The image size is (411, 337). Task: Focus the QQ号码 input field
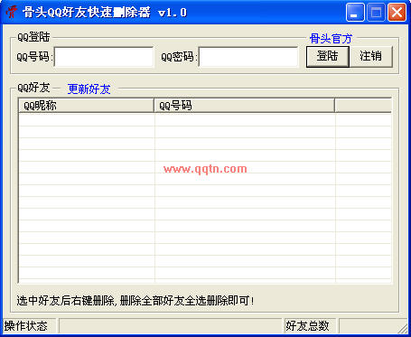tap(104, 57)
